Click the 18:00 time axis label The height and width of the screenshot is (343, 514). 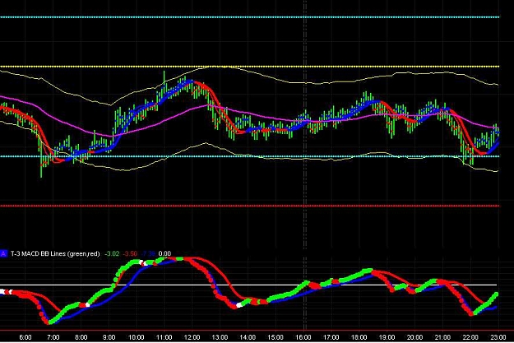[359, 337]
